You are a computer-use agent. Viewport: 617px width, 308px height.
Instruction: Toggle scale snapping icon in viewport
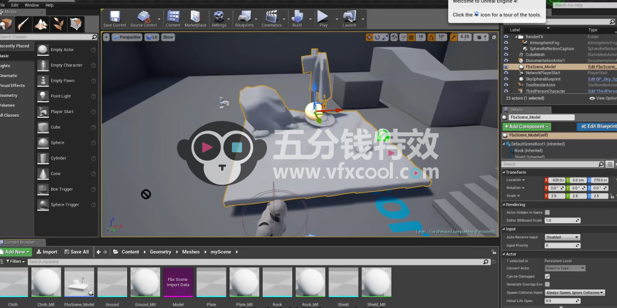(454, 37)
